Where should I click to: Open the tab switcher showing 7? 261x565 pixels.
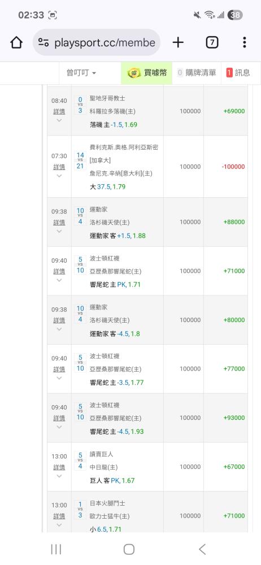click(212, 42)
